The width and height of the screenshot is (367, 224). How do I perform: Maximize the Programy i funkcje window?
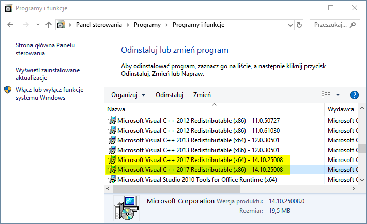(x=331, y=8)
